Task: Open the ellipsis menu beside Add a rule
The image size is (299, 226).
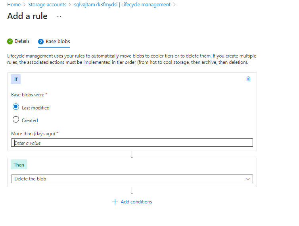Action: click(x=59, y=16)
